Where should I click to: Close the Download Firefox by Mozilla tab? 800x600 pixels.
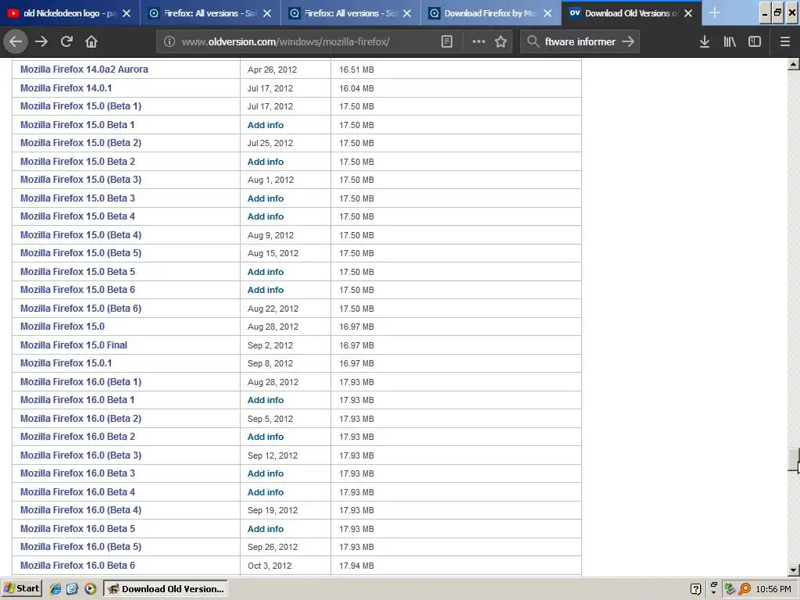coord(548,13)
